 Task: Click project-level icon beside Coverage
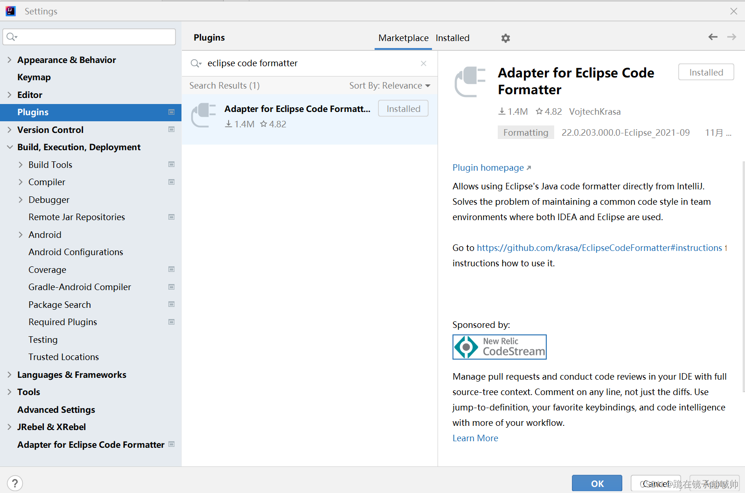171,270
